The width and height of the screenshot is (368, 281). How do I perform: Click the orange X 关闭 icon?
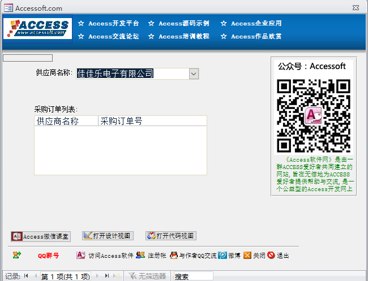[247, 255]
